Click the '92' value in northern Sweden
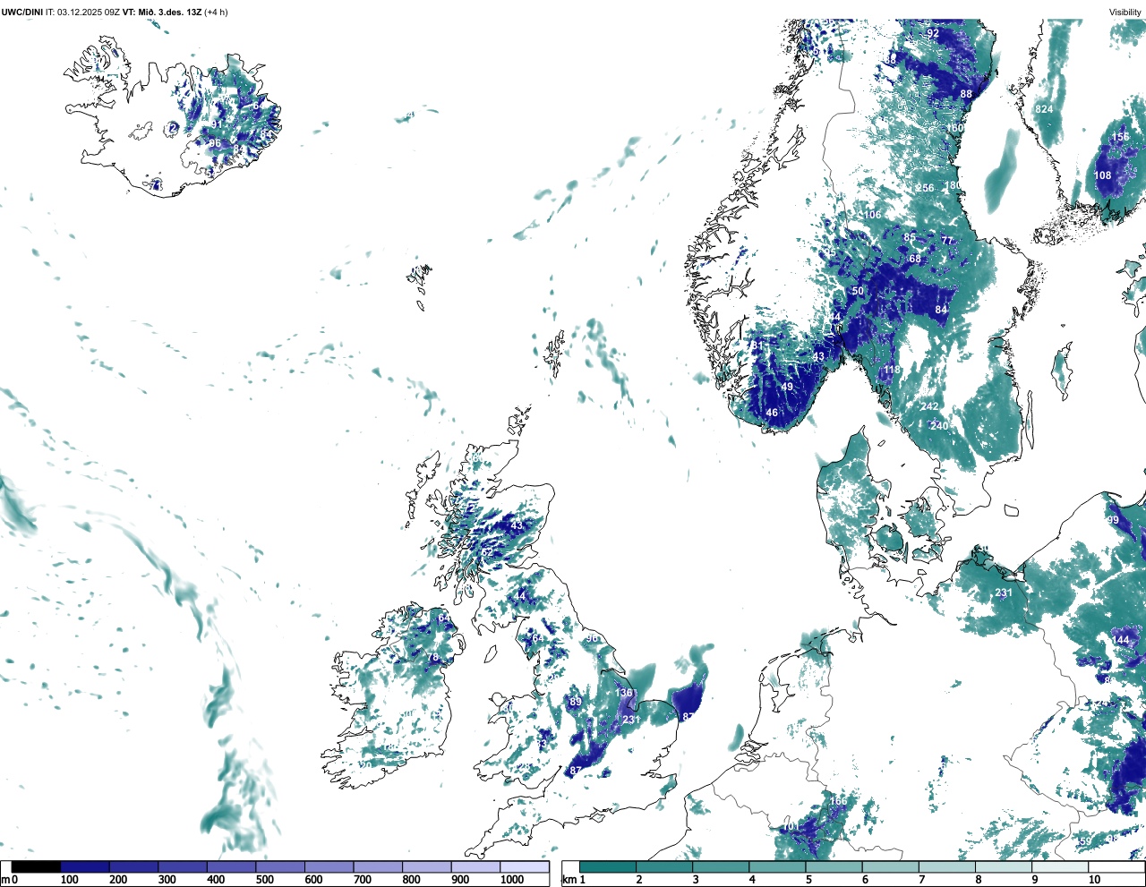The image size is (1146, 887). pos(933,33)
